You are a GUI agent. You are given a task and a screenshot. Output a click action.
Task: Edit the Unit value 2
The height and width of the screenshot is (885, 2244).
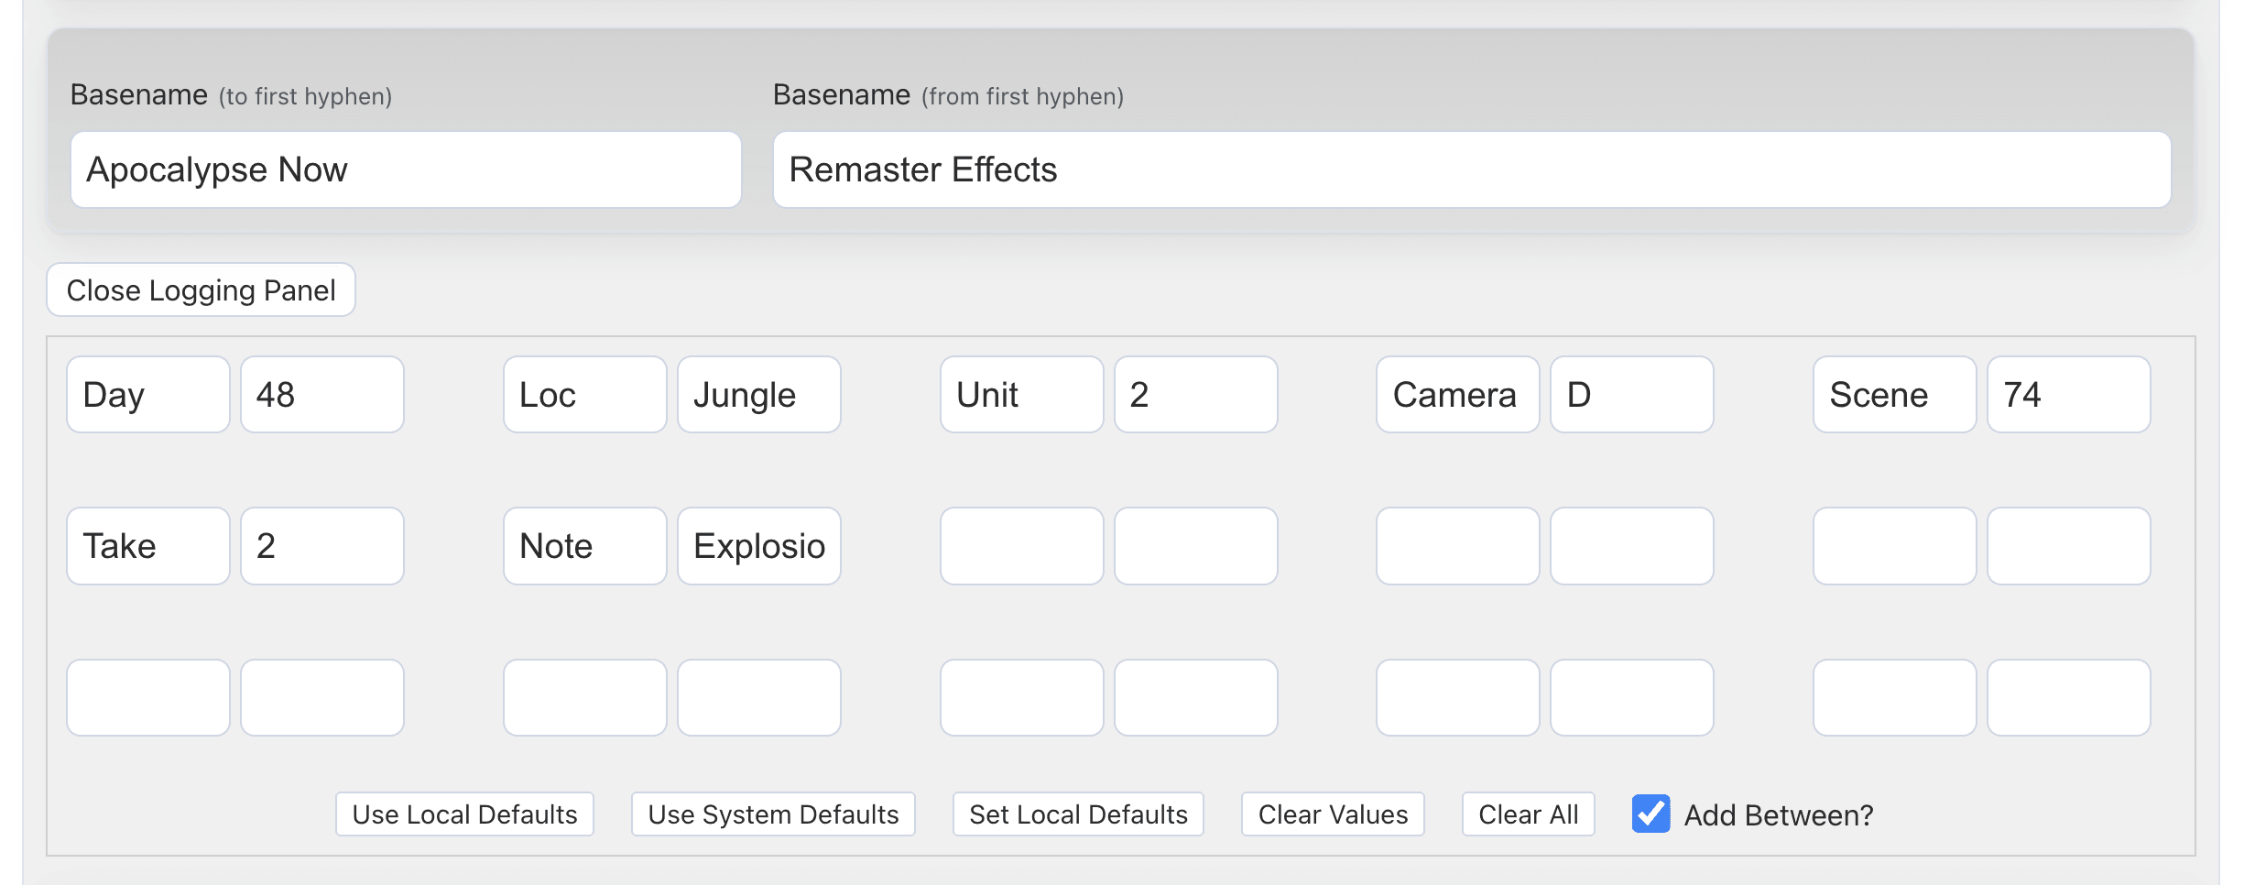pos(1196,395)
